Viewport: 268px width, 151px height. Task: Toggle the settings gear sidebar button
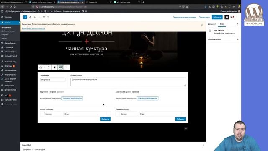227,17
